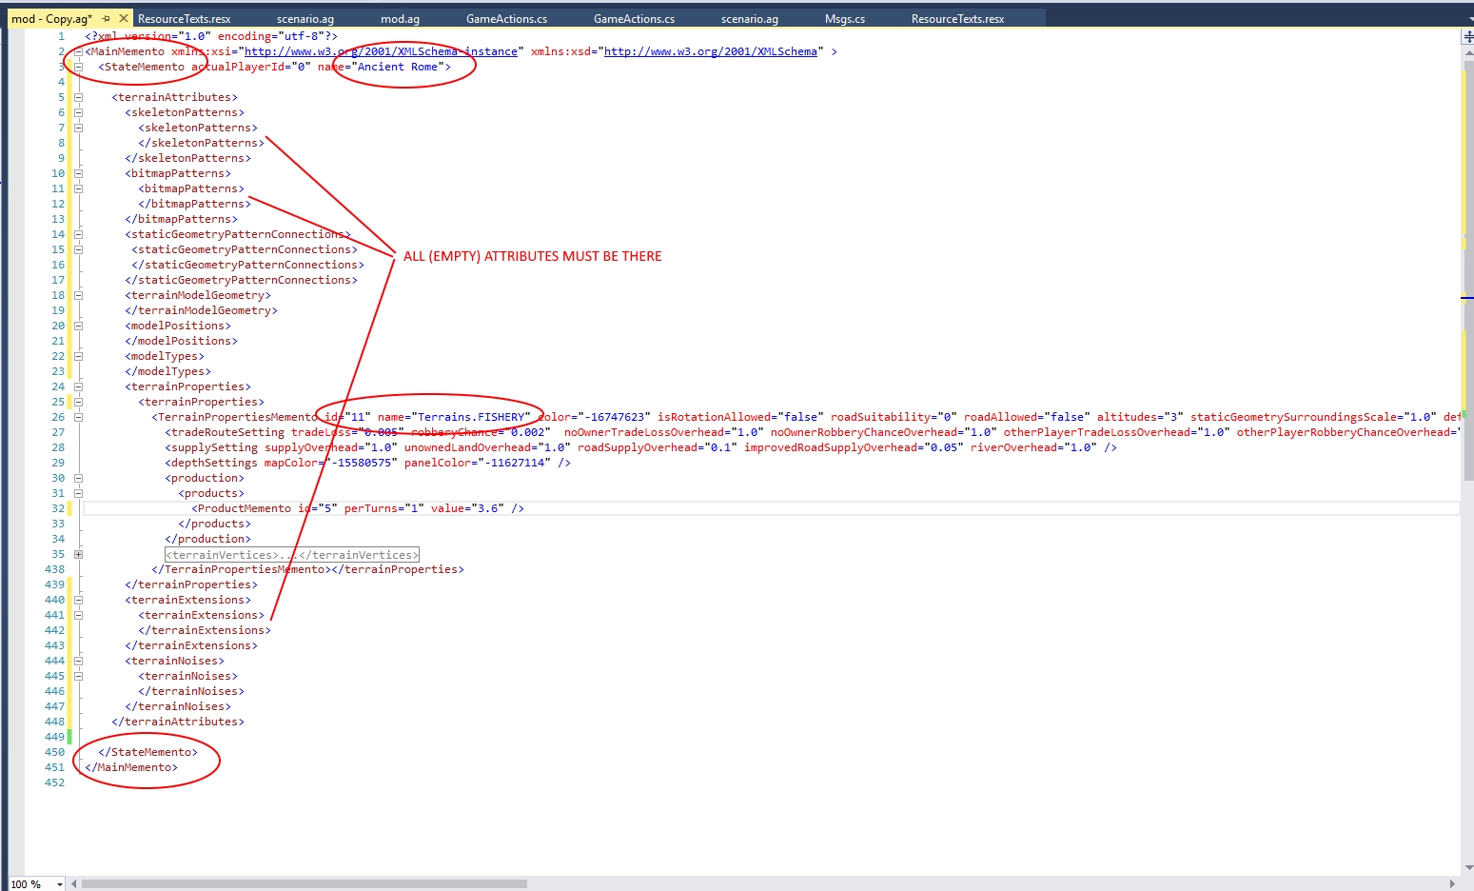1474x891 pixels.
Task: Click the vertical scrollbar down arrow
Action: tap(1467, 867)
